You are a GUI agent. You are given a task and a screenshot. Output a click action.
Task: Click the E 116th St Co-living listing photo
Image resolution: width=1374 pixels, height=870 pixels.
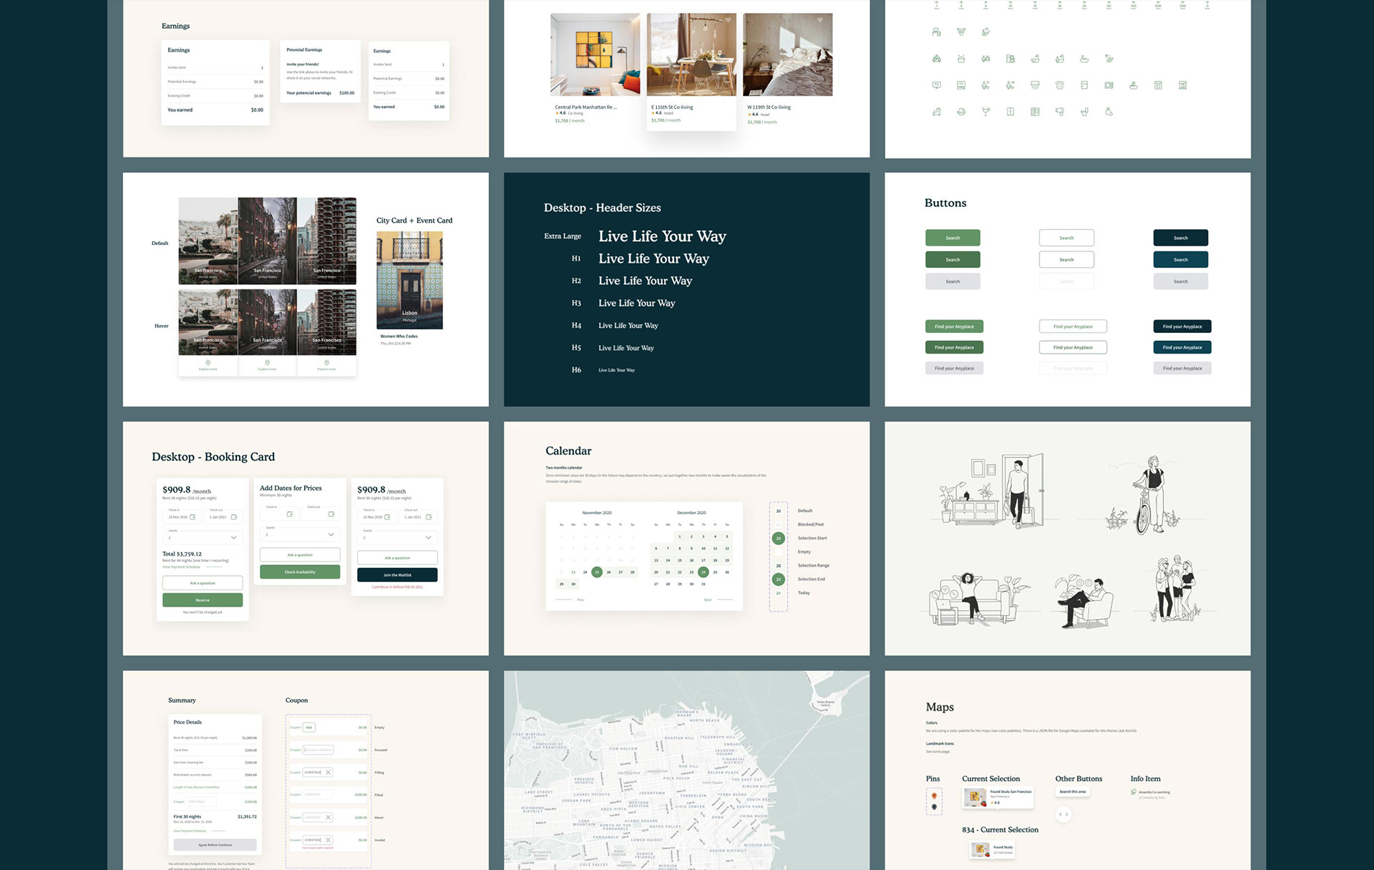(691, 54)
